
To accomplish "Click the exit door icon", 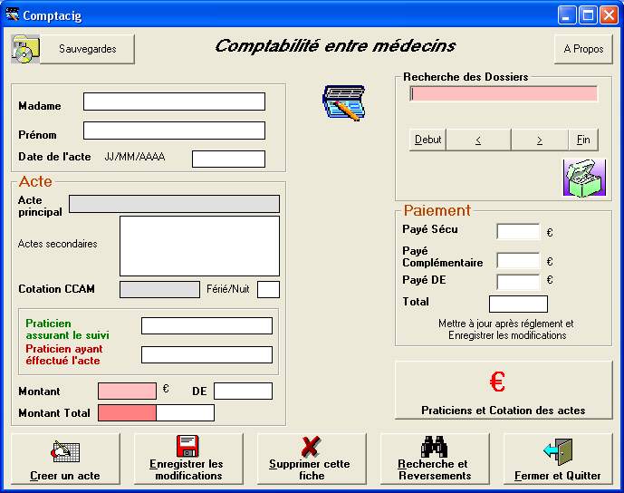I will point(558,451).
